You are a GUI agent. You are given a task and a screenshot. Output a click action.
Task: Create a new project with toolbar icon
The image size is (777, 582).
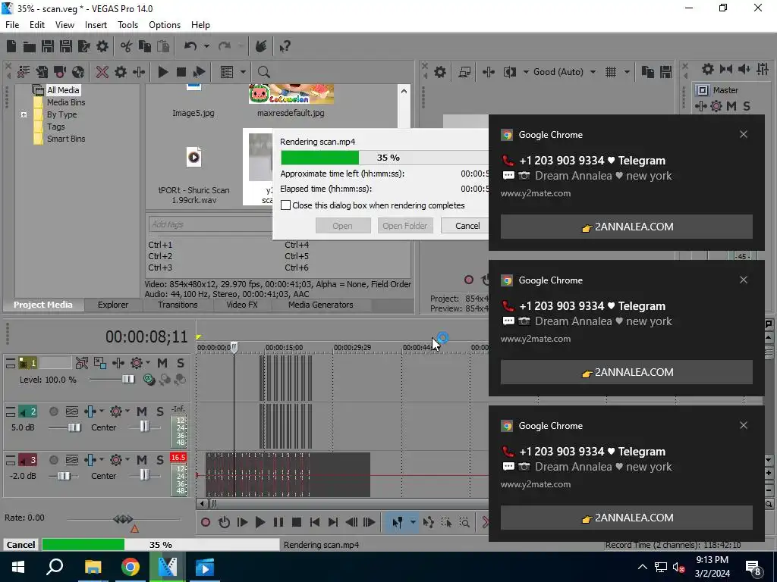click(11, 46)
